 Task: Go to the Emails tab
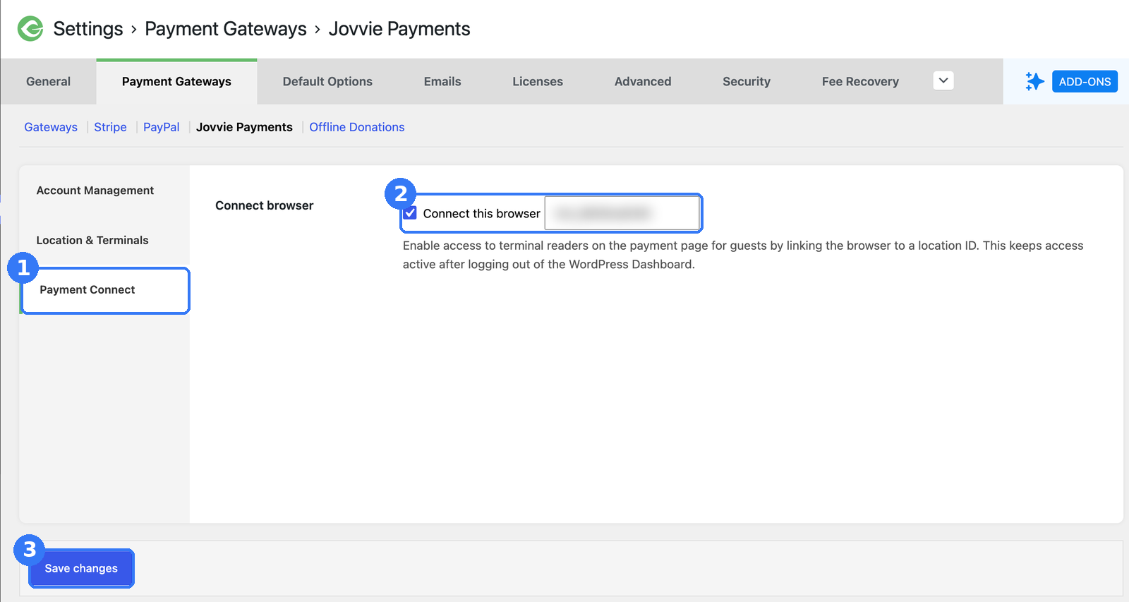coord(442,81)
